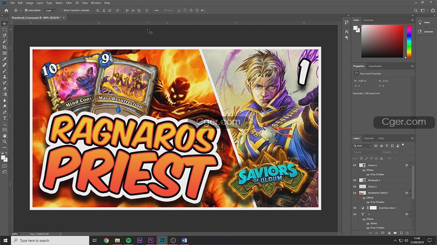The height and width of the screenshot is (245, 437).
Task: Click the Windows Start button
Action: click(5, 240)
